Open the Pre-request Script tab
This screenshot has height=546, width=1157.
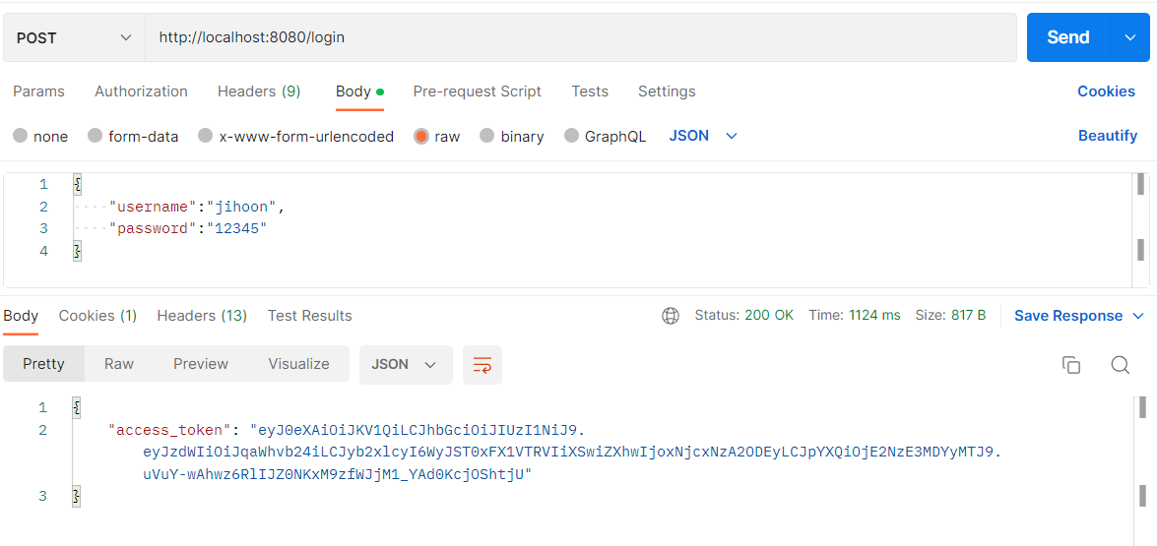click(x=478, y=91)
